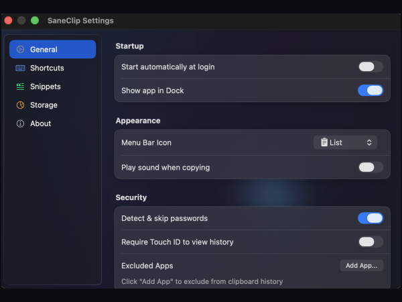Click the About info circle icon
This screenshot has height=302, width=402.
tap(20, 123)
